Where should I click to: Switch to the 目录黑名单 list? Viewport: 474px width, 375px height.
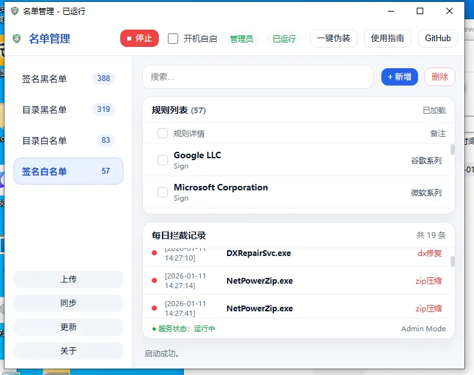(x=68, y=109)
